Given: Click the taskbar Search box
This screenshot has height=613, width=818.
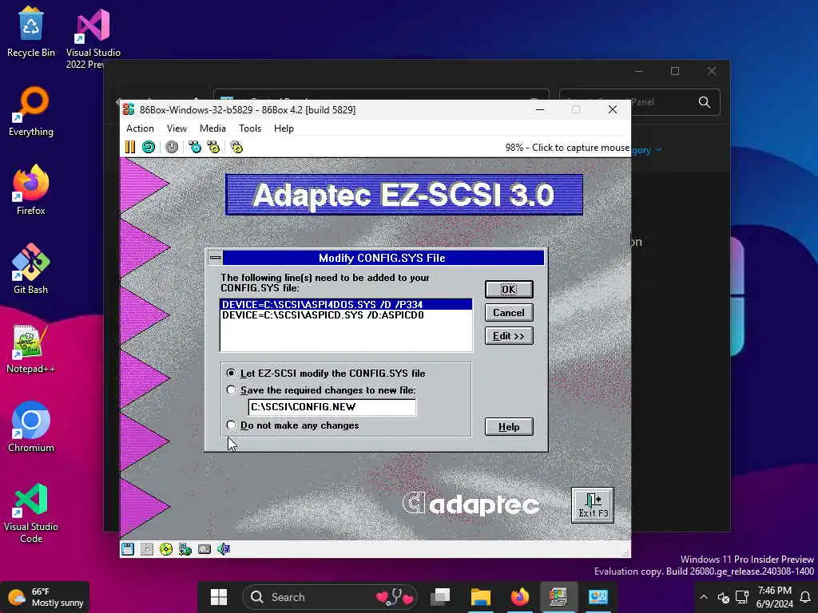Looking at the screenshot, I should coord(330,597).
